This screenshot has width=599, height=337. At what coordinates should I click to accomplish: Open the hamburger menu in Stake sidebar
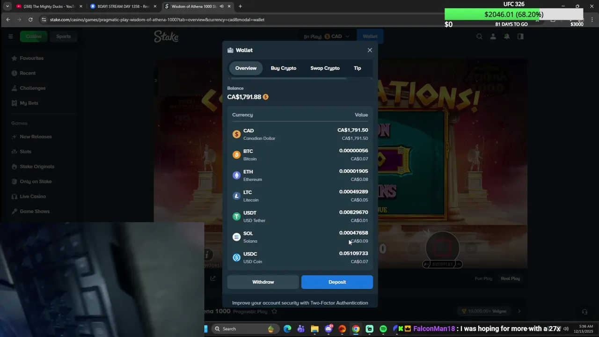tap(10, 37)
